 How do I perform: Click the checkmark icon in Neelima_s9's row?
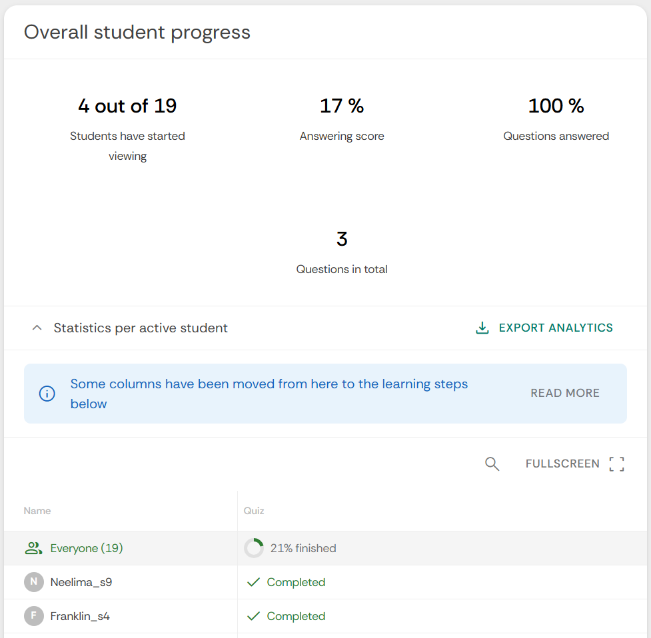[x=253, y=582]
